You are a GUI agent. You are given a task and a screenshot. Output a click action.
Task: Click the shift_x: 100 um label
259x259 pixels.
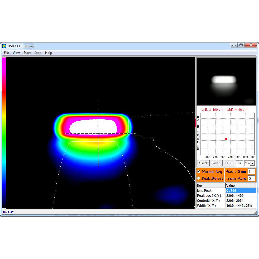click(x=212, y=110)
